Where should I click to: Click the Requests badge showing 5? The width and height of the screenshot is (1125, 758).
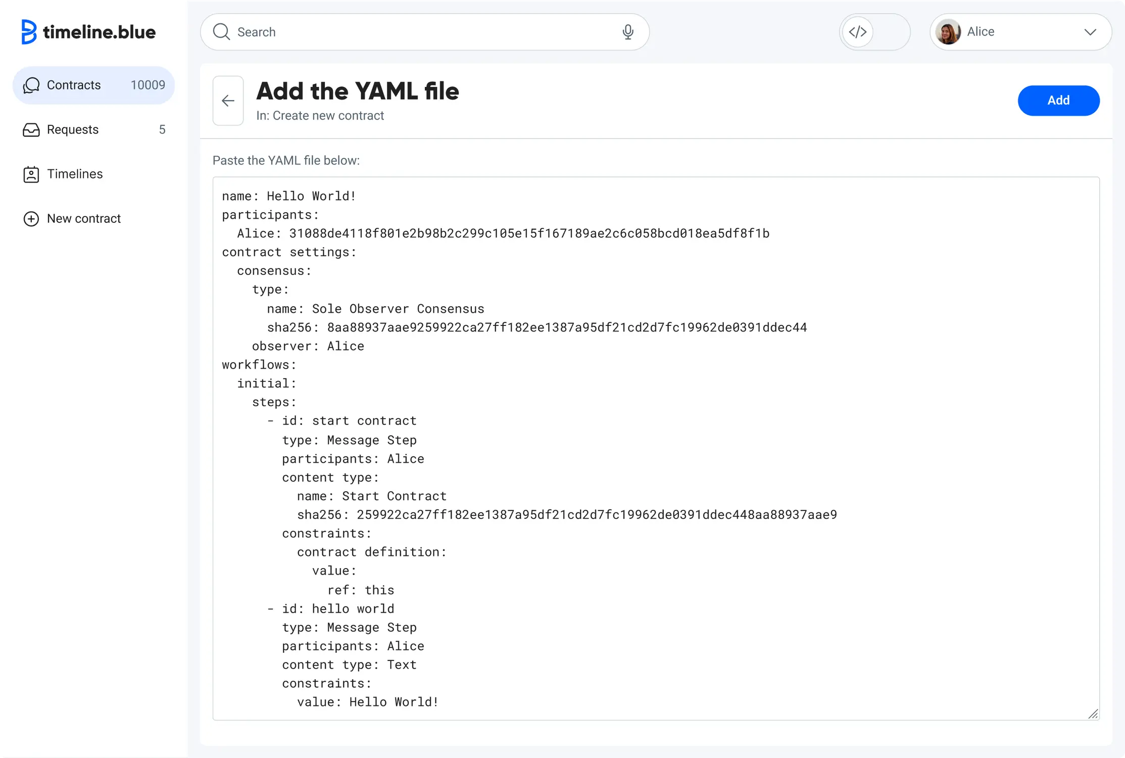pos(163,129)
